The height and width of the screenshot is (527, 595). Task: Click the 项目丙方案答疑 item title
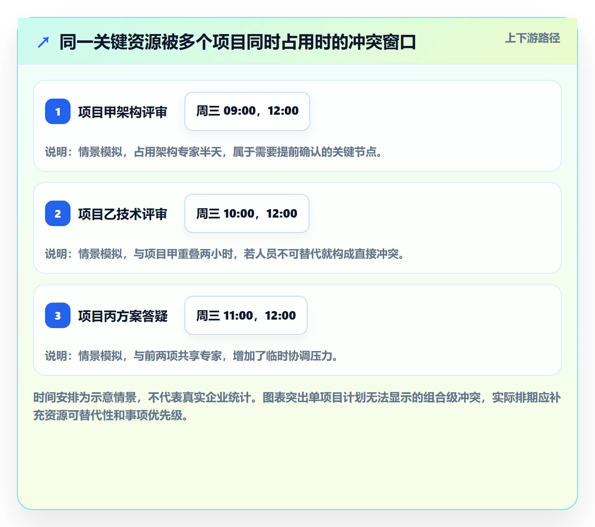tap(123, 316)
